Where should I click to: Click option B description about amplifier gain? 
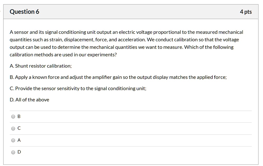pos(118,77)
